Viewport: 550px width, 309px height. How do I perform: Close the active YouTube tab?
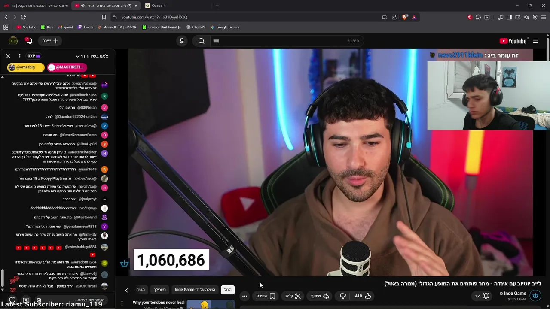click(x=136, y=6)
